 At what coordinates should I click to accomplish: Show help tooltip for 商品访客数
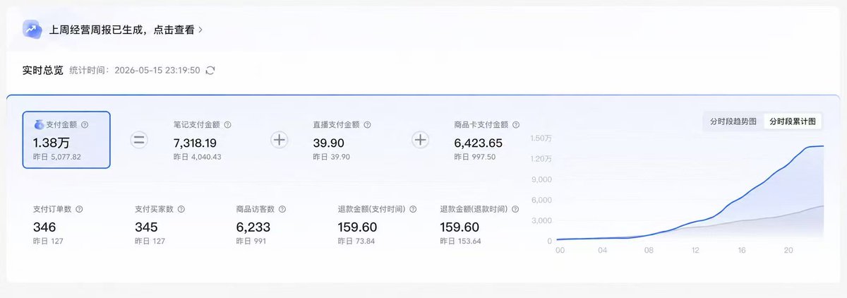(282, 210)
